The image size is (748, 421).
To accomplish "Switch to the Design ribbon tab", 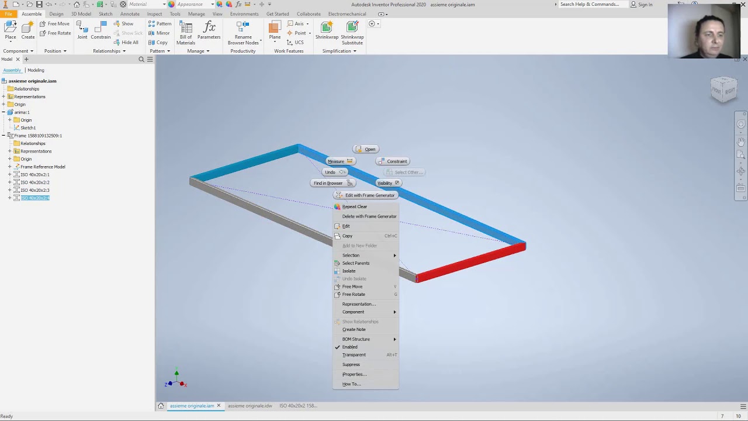I will point(56,14).
